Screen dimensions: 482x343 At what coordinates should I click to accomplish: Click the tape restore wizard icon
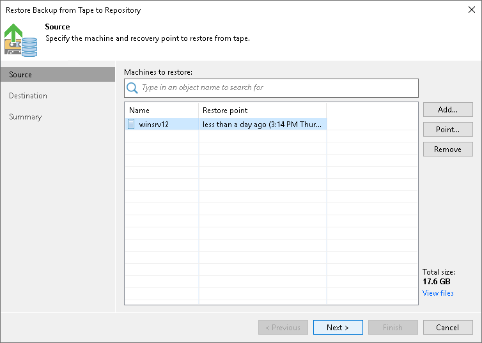point(21,40)
